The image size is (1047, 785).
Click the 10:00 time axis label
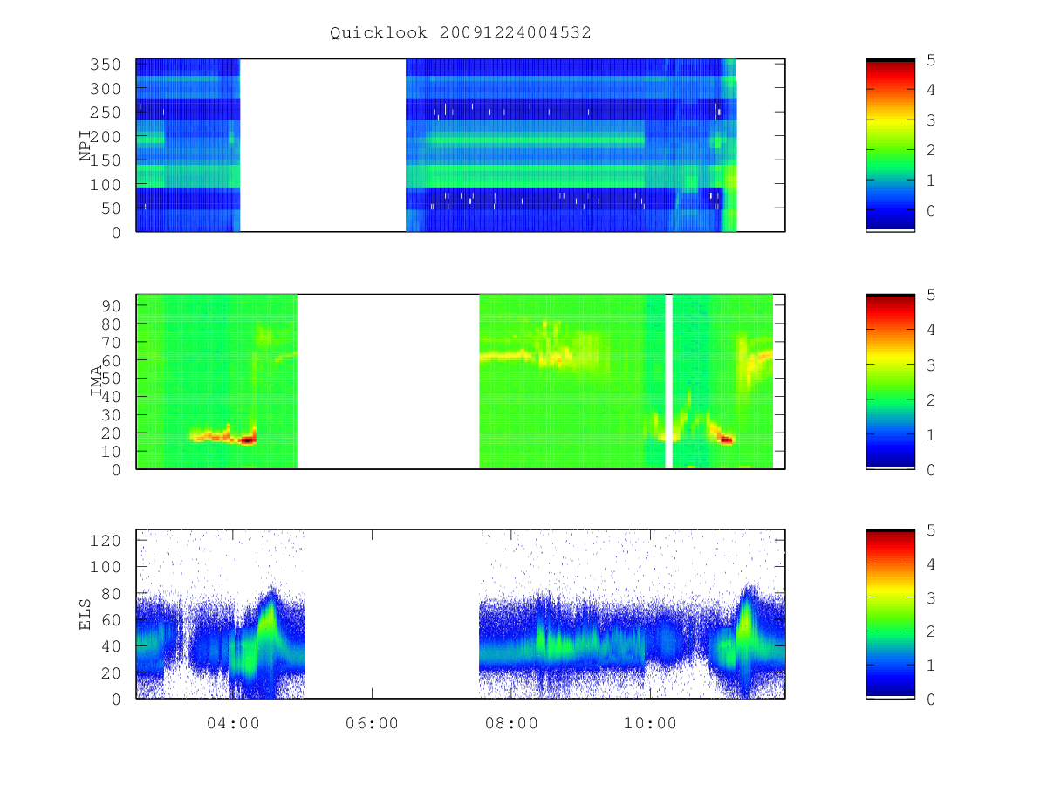(652, 723)
